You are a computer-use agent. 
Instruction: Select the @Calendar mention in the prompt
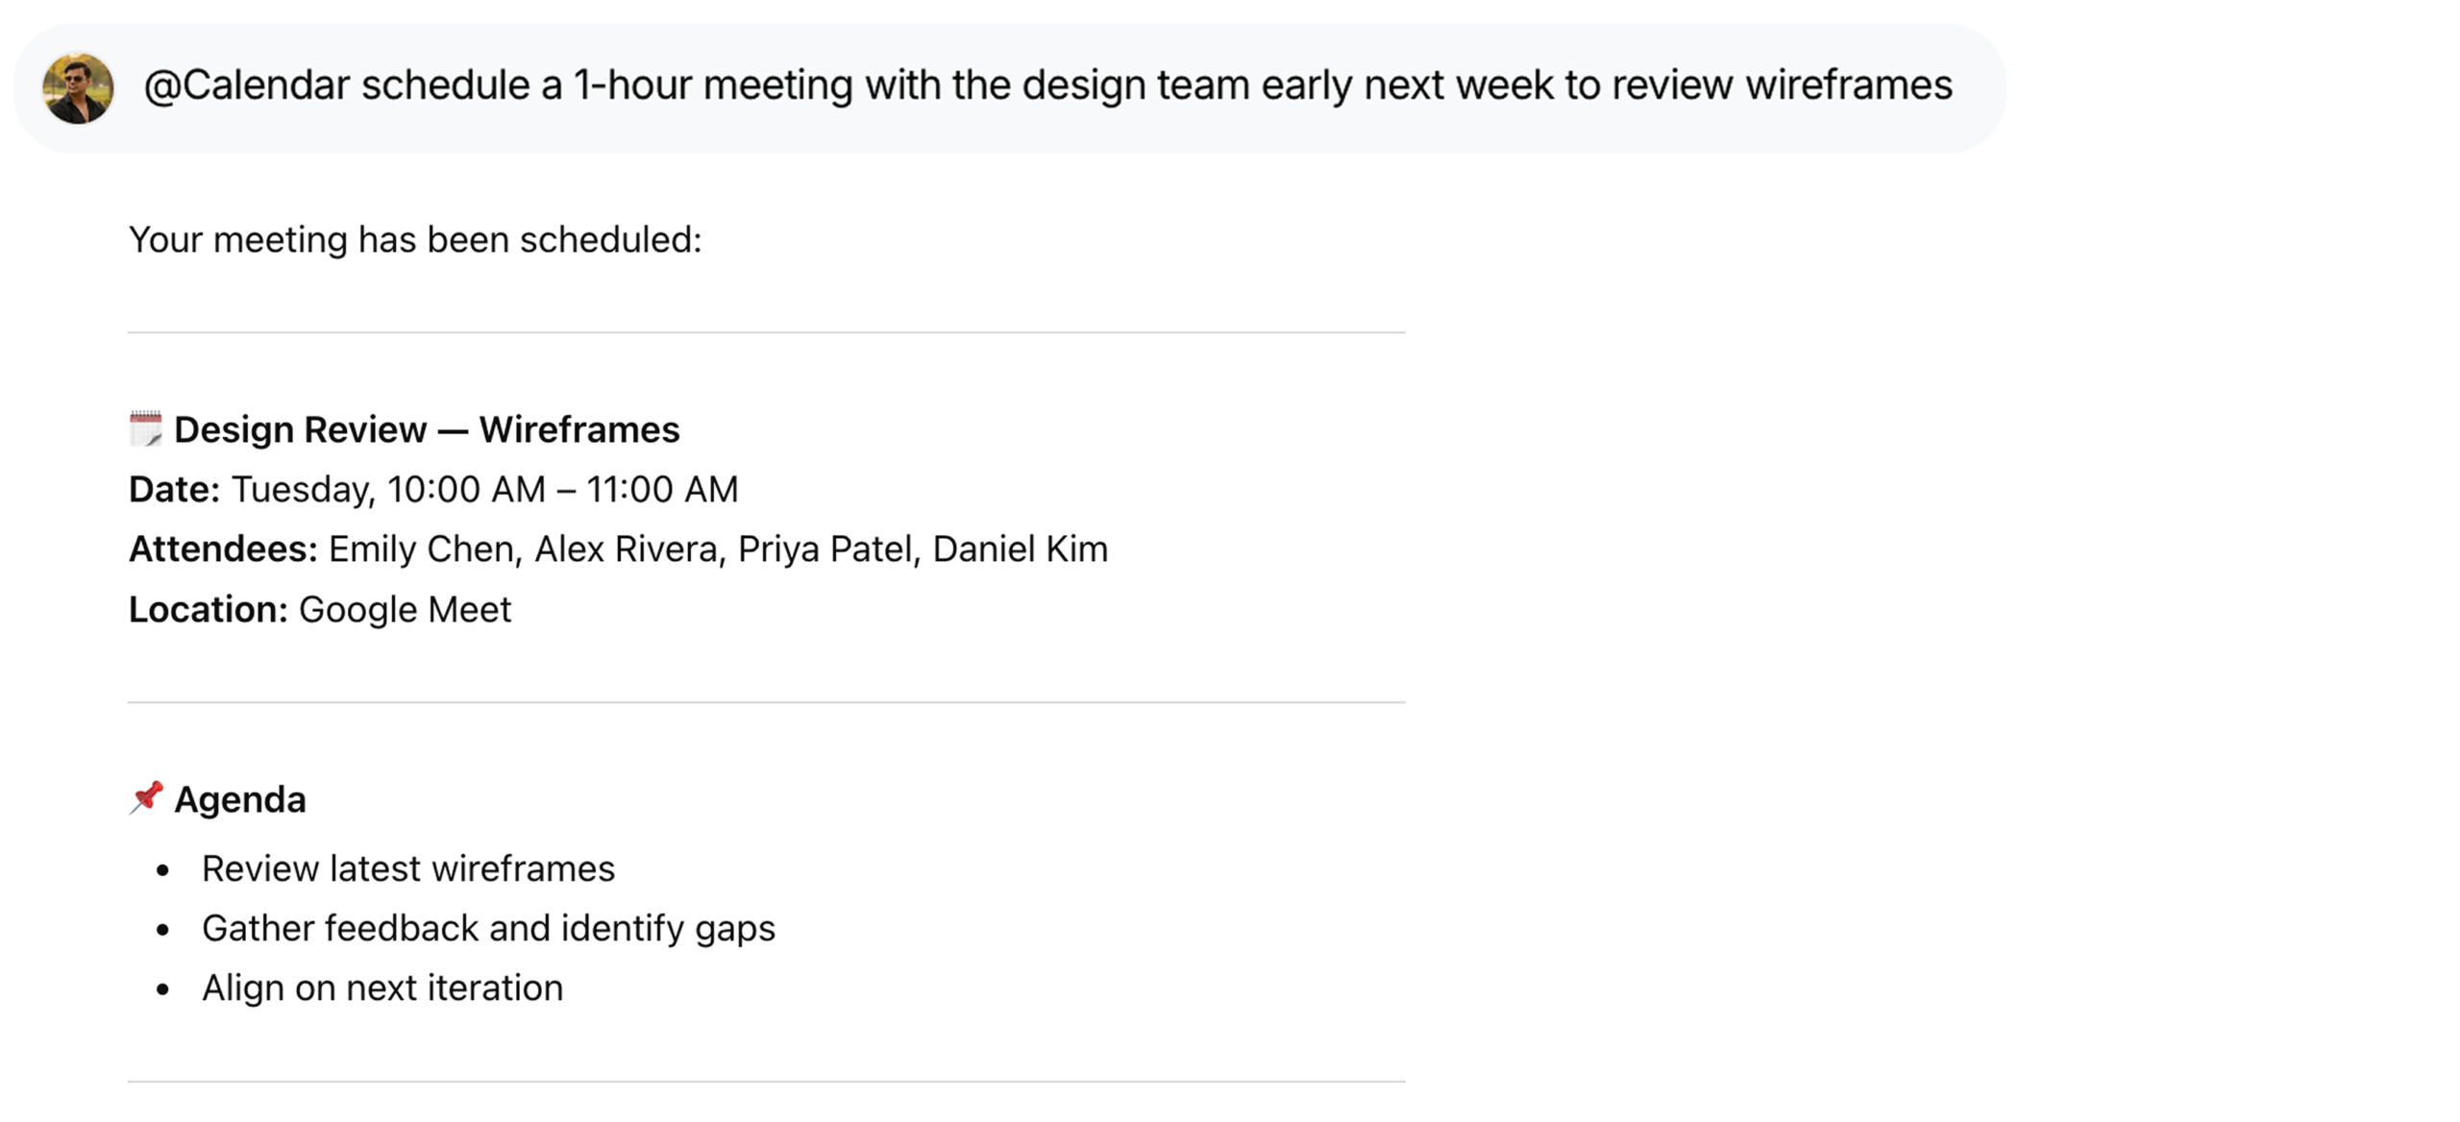pyautogui.click(x=242, y=85)
